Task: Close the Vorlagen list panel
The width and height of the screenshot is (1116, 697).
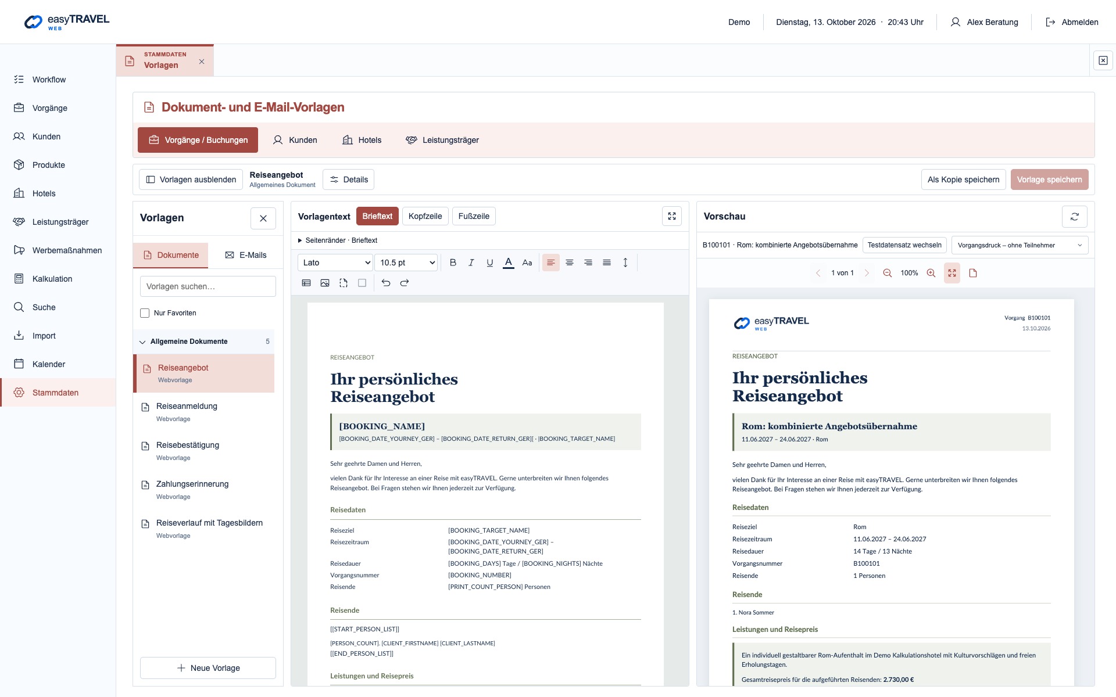Action: click(263, 218)
